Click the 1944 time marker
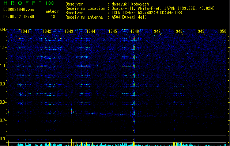Viewport: 230px width, 146px height. (x=91, y=31)
